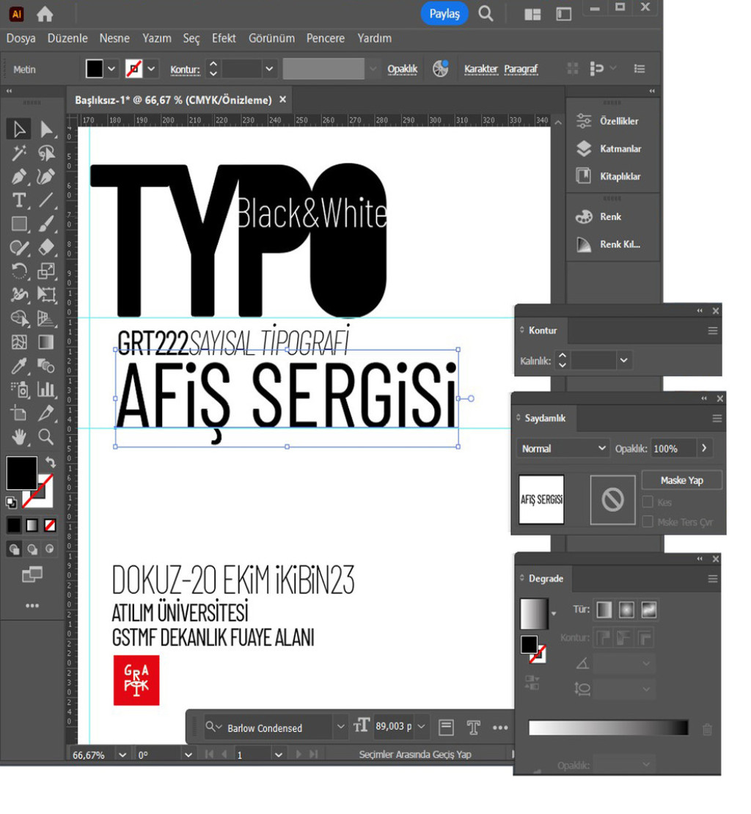Screen dimensions: 751x814
Task: Open the Katmanlar panel
Action: (x=620, y=149)
